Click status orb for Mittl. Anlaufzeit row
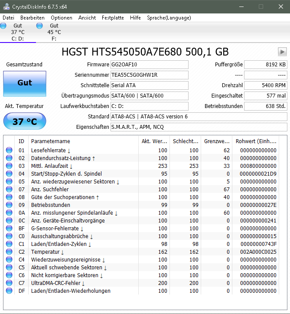The image size is (290, 314). point(9,166)
